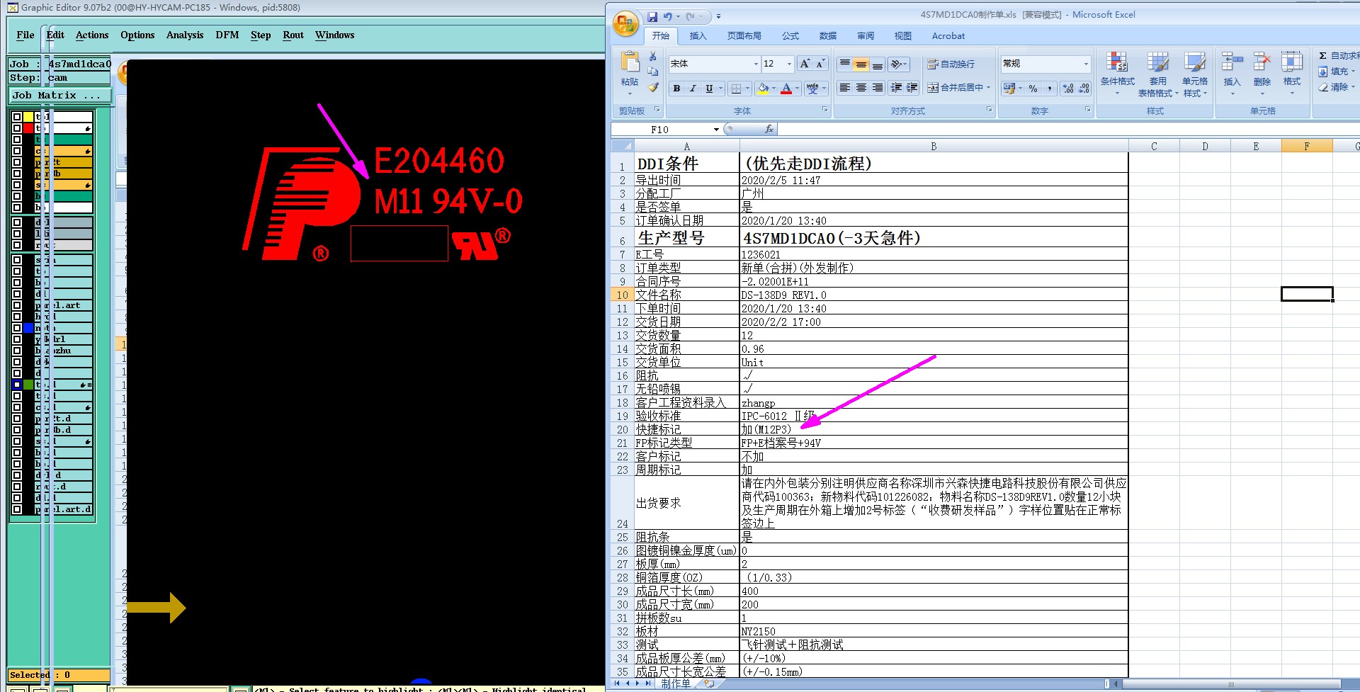Select column B header in Excel
Screen dimensions: 1360x692
click(x=934, y=147)
